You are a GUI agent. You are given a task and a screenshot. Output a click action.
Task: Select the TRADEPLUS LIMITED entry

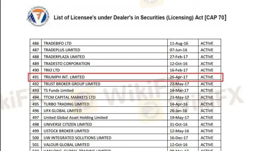click(62, 50)
